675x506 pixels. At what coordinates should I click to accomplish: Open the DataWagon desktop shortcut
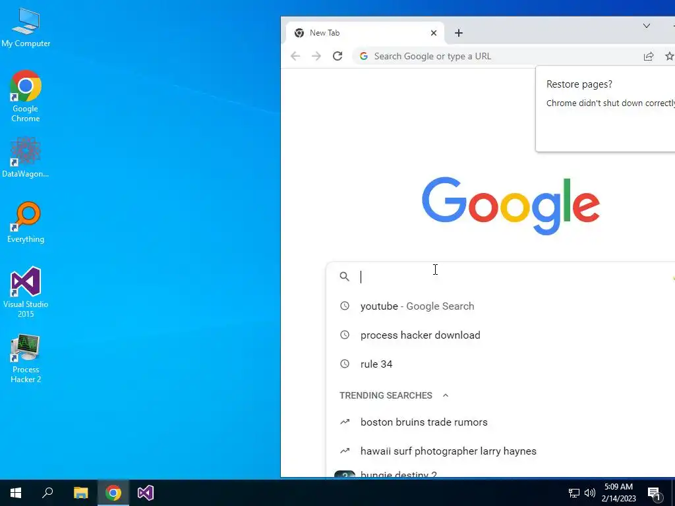tap(26, 157)
